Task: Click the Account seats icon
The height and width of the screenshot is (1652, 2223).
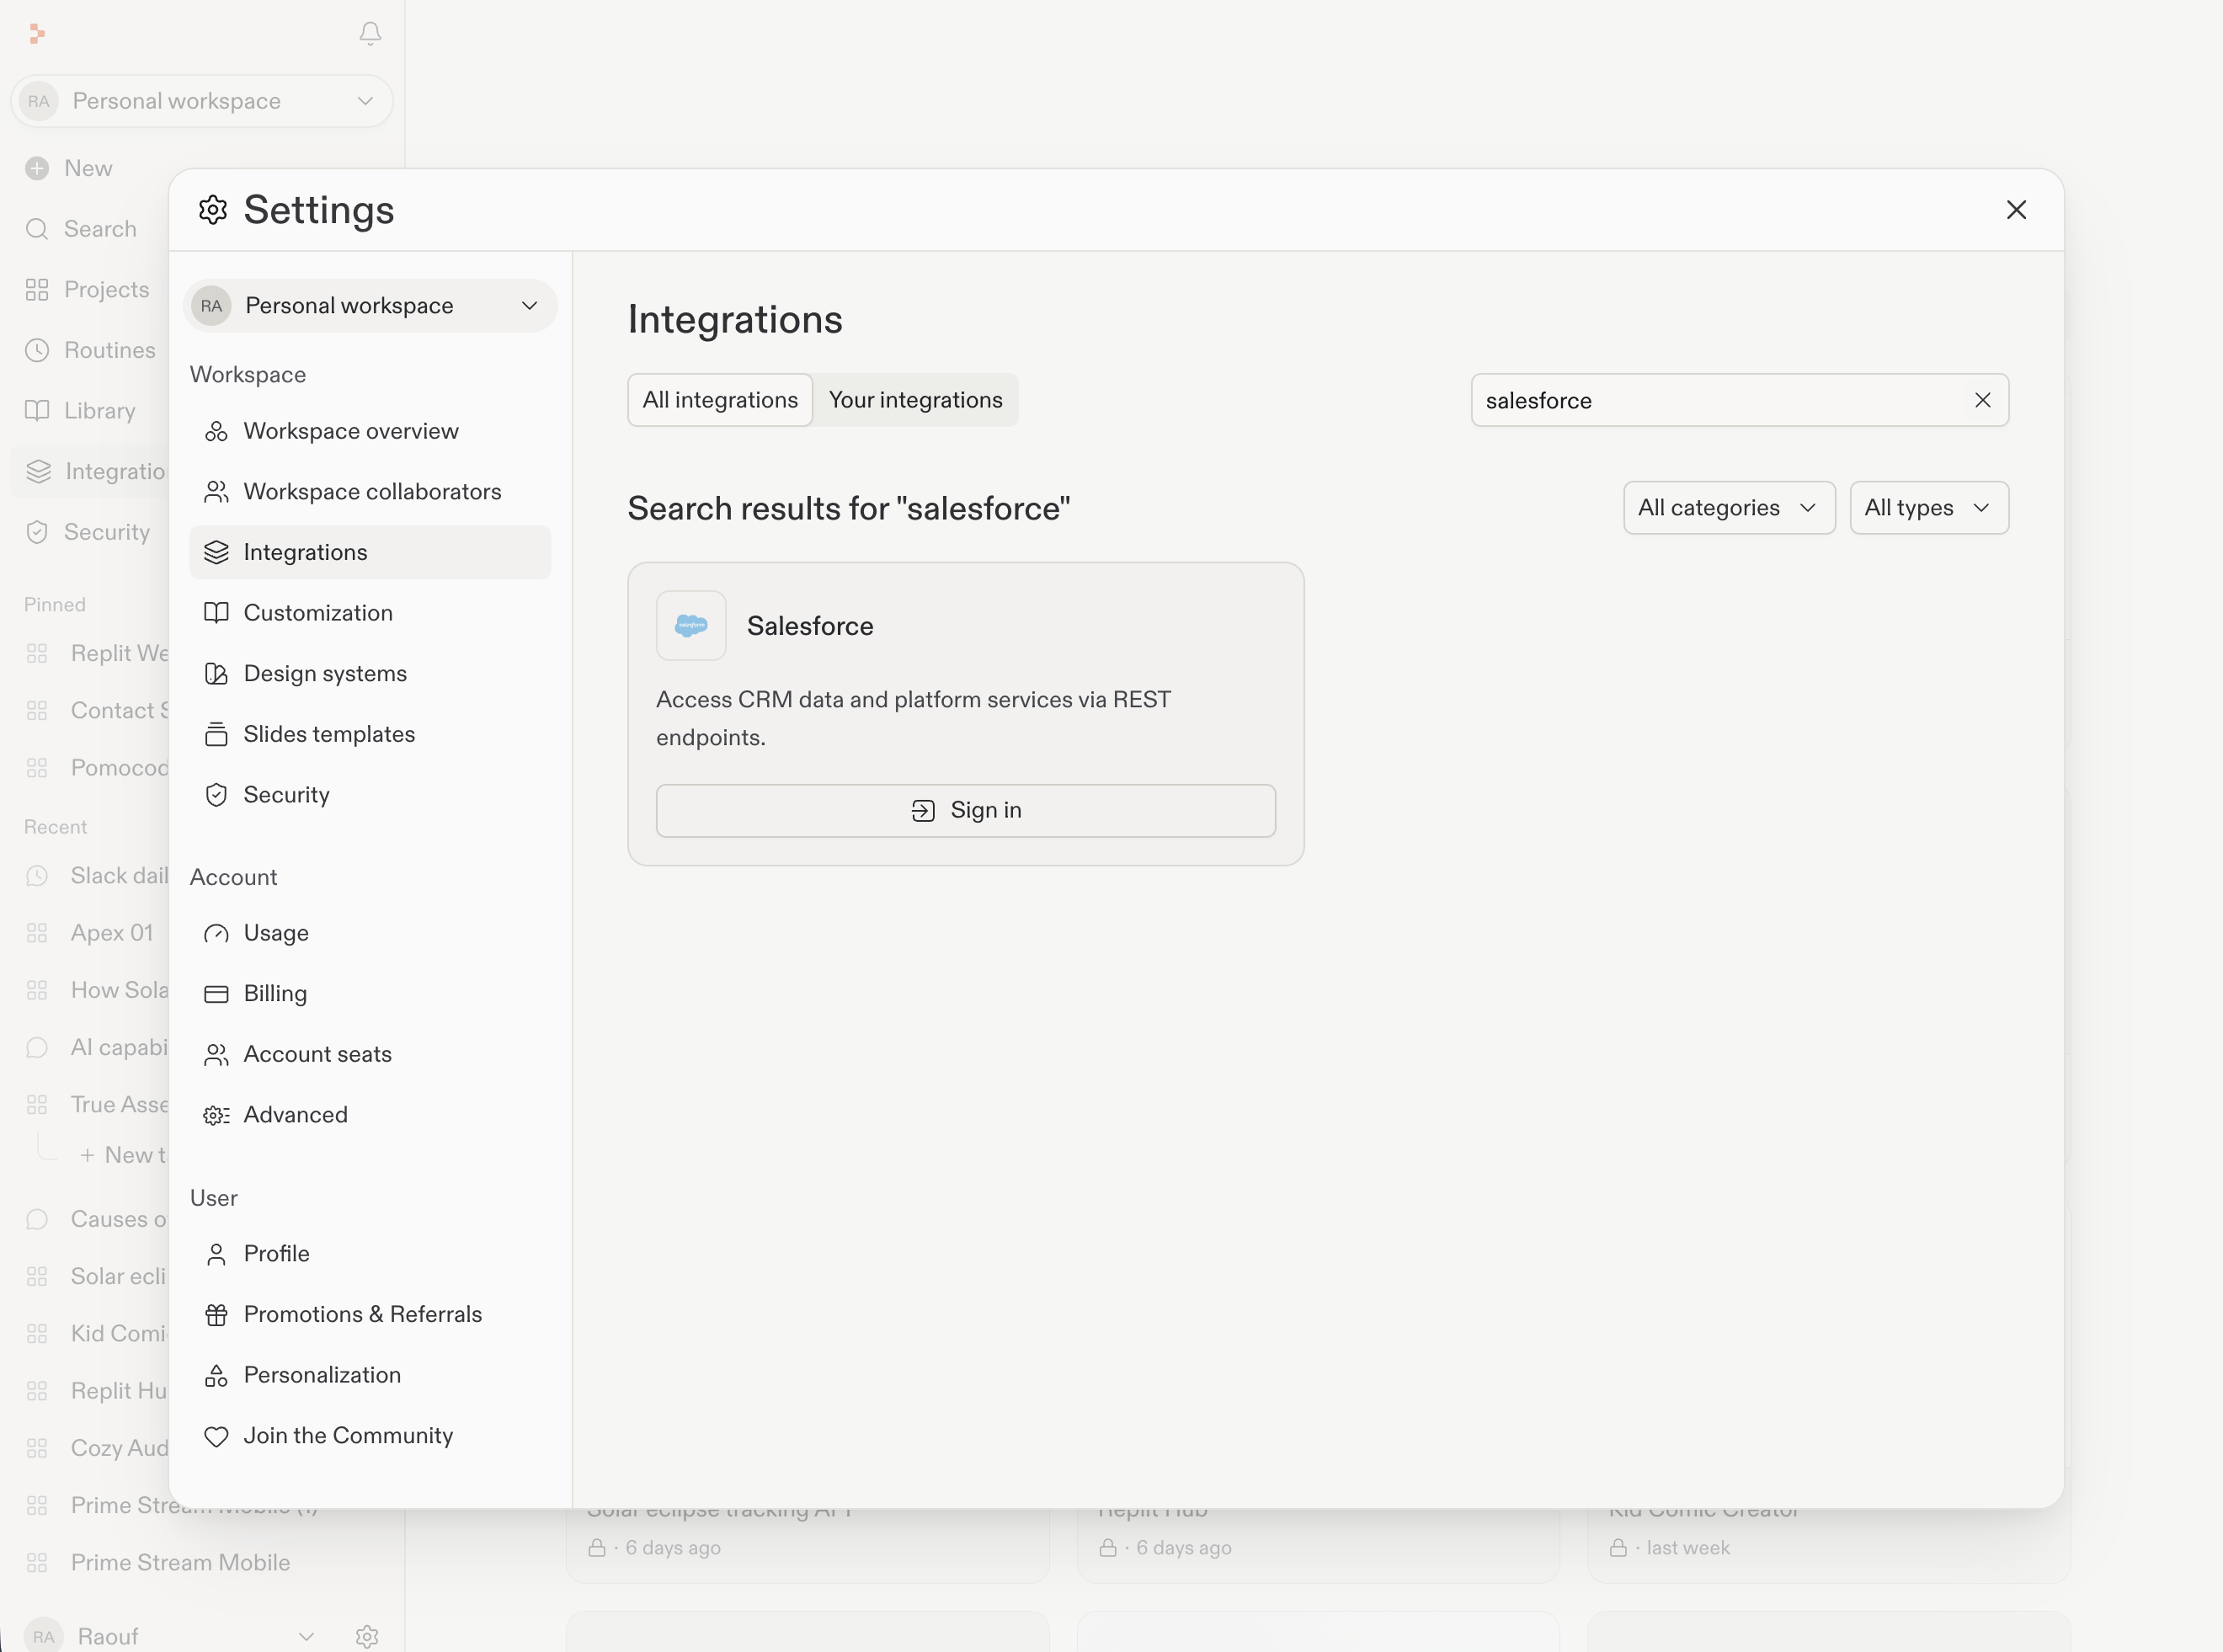Action: 216,1054
